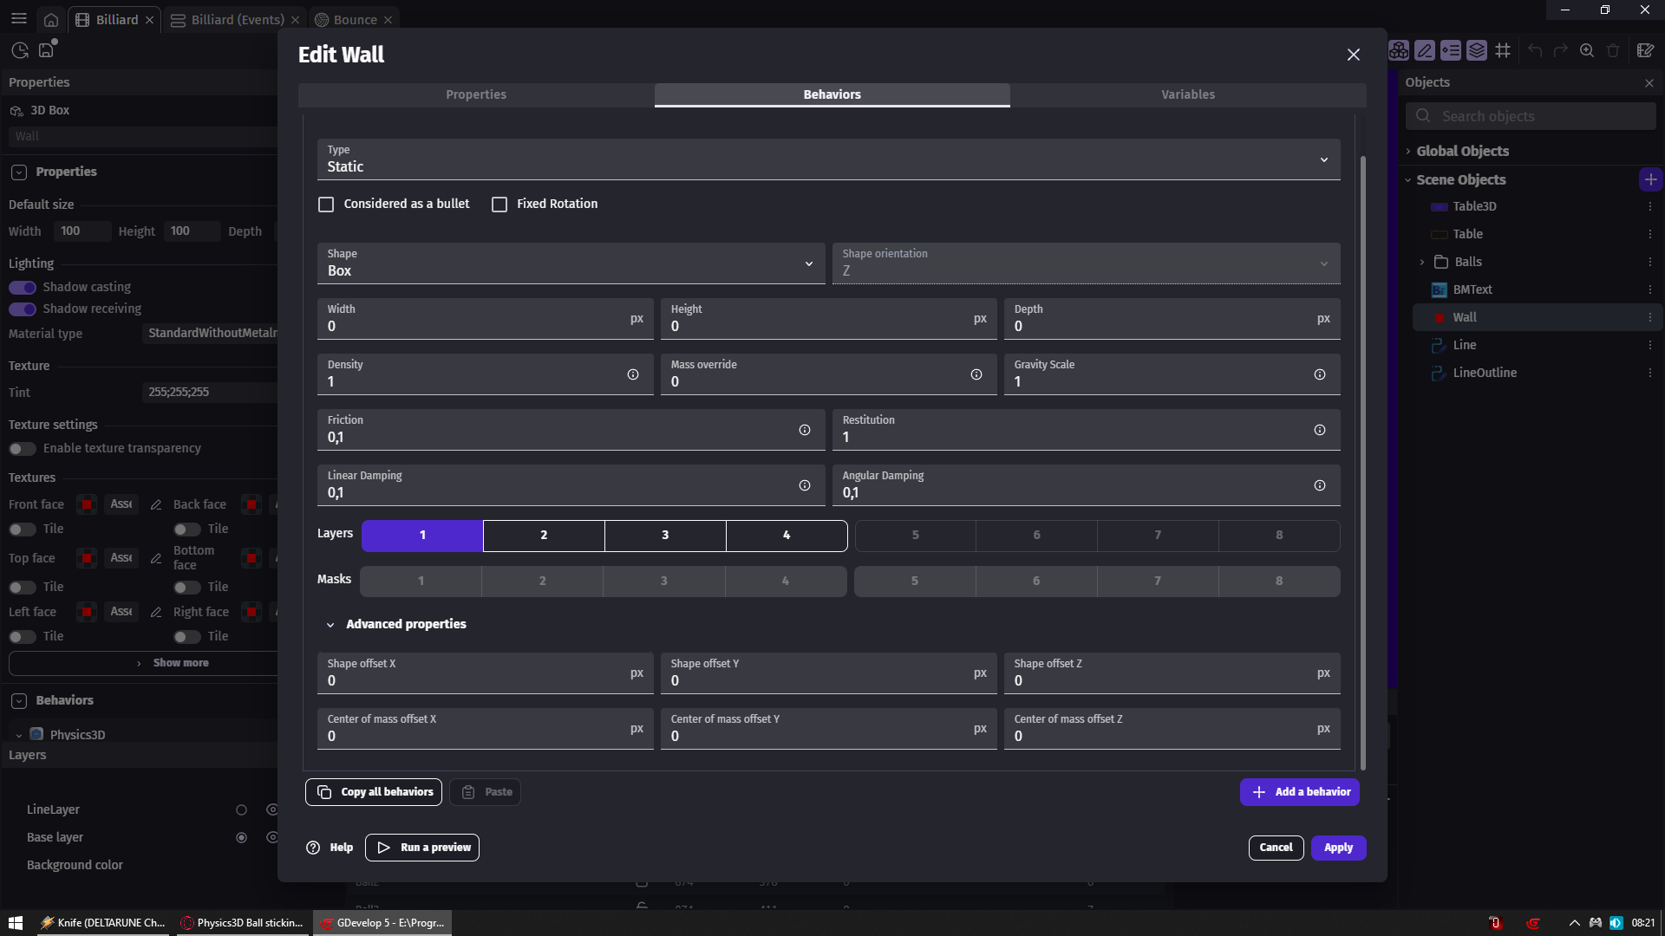This screenshot has height=936, width=1665.
Task: Collapse Advanced properties section
Action: pos(330,625)
